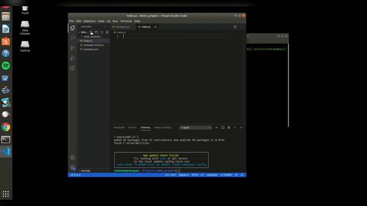Open notifications bell in status bar
The width and height of the screenshot is (367, 206).
242,175
